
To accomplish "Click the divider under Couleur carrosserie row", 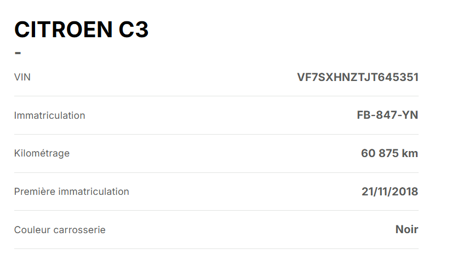I will (216, 249).
